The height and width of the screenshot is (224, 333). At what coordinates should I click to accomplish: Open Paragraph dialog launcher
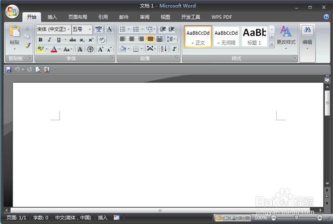177,58
